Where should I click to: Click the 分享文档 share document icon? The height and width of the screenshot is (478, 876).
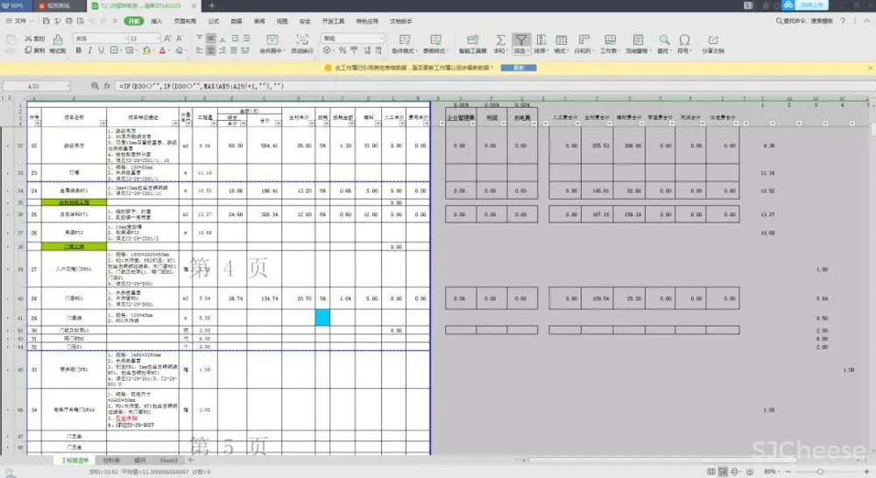point(712,40)
